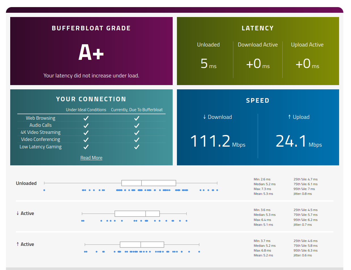The width and height of the screenshot is (351, 270).
Task: Click the 'Jitter: 0.7 ms' stat
Action: click(x=303, y=225)
